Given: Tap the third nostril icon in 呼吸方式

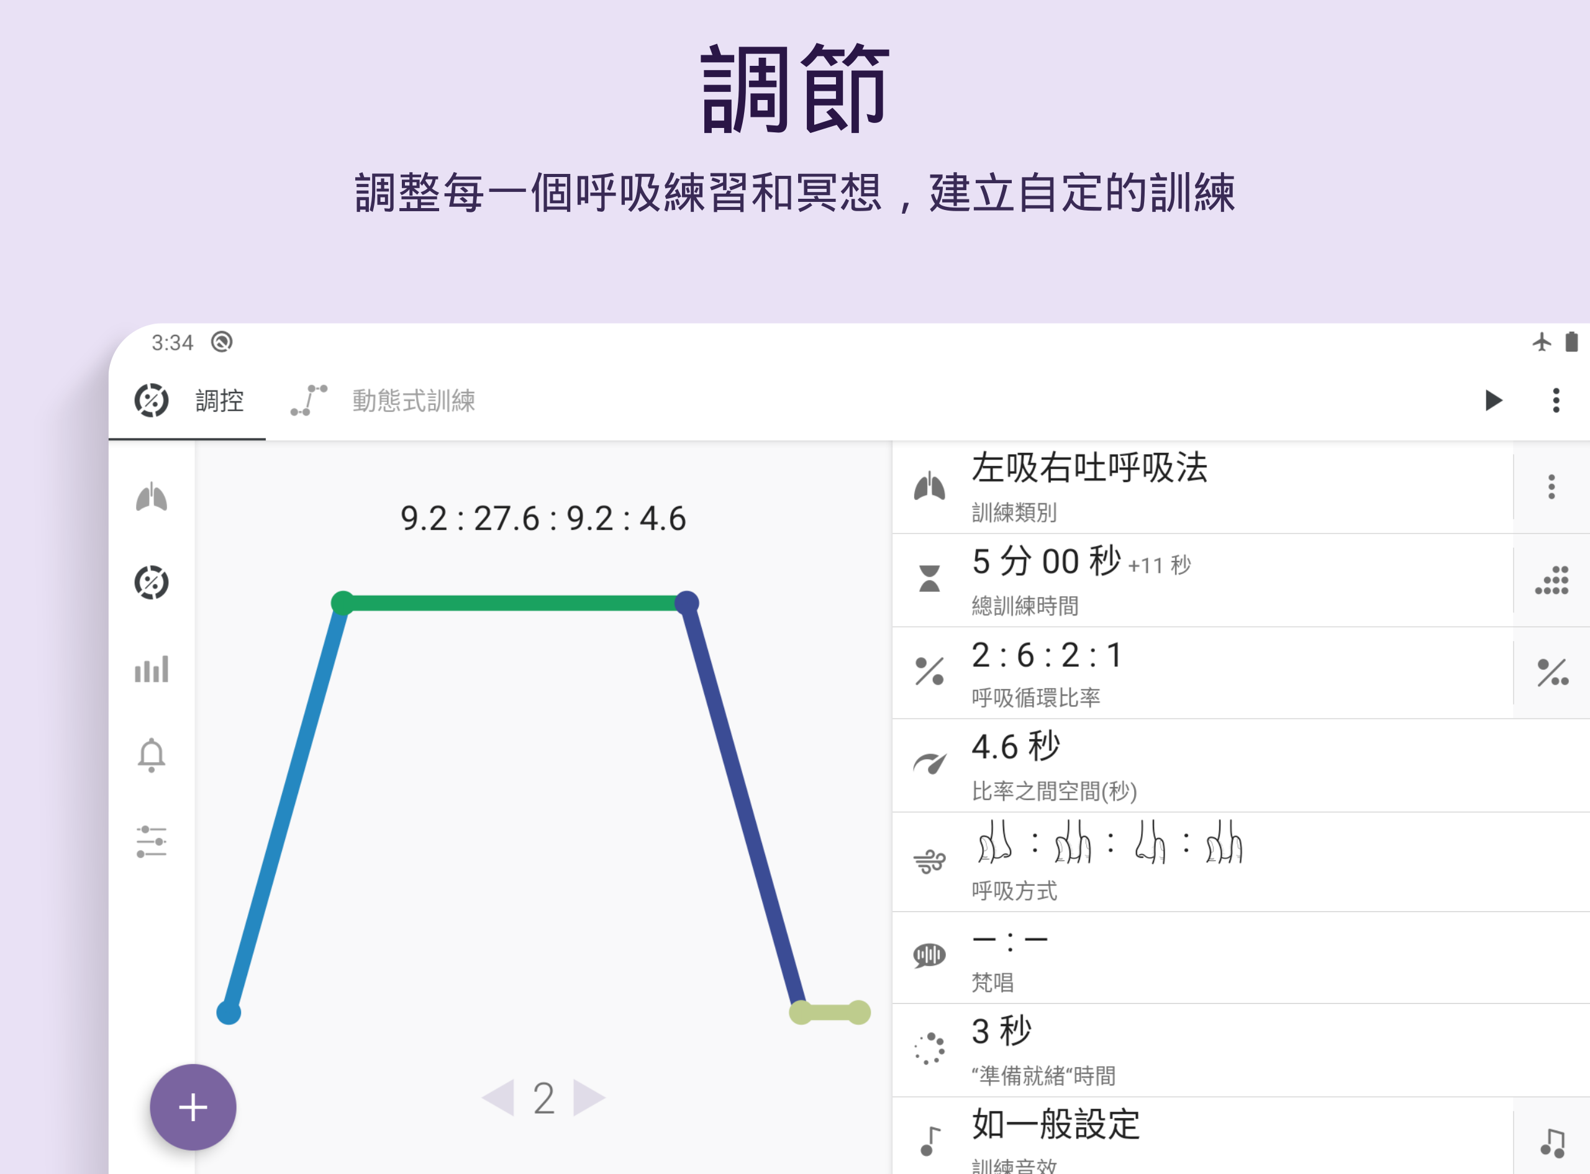Looking at the screenshot, I should [1150, 842].
